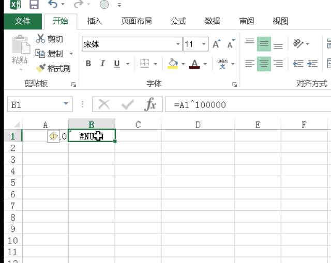
Task: Customize the quick access toolbar dropdown
Action: point(119,5)
